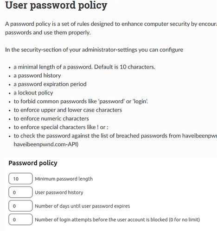
Task: Focus the days until password expires field
Action: point(20,206)
